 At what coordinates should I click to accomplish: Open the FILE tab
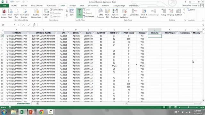click(x=4, y=6)
